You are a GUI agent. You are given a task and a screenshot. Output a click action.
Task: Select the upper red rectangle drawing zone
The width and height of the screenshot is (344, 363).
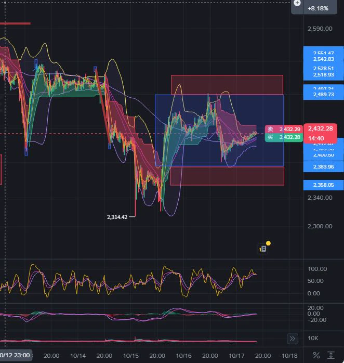pyautogui.click(x=227, y=84)
